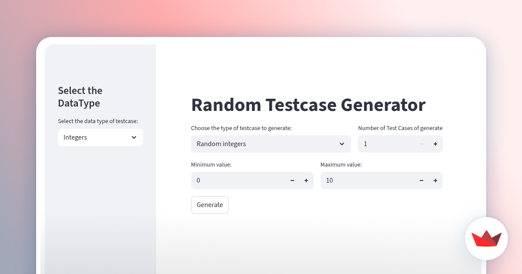This screenshot has width=522, height=274.
Task: Expand the testcase type chevron arrow
Action: pyautogui.click(x=342, y=144)
